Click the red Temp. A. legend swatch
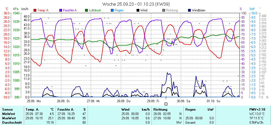 click(x=35, y=11)
